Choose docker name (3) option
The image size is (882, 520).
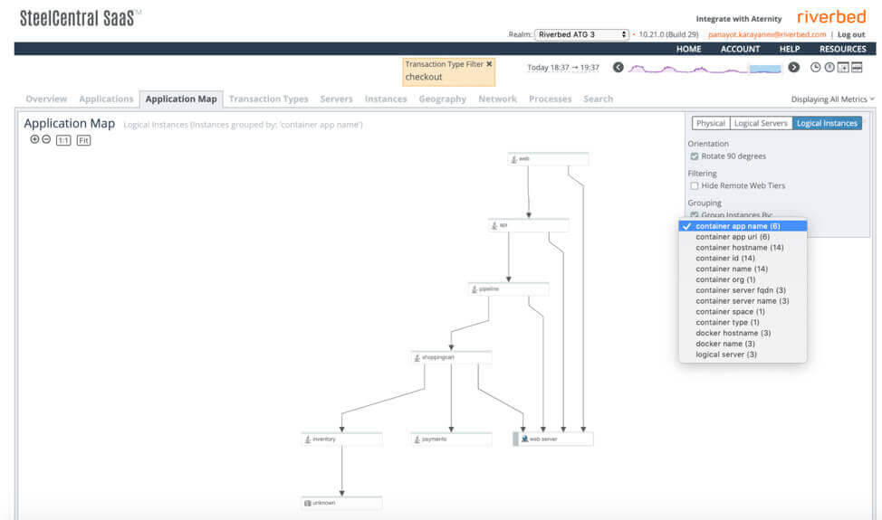pos(743,344)
